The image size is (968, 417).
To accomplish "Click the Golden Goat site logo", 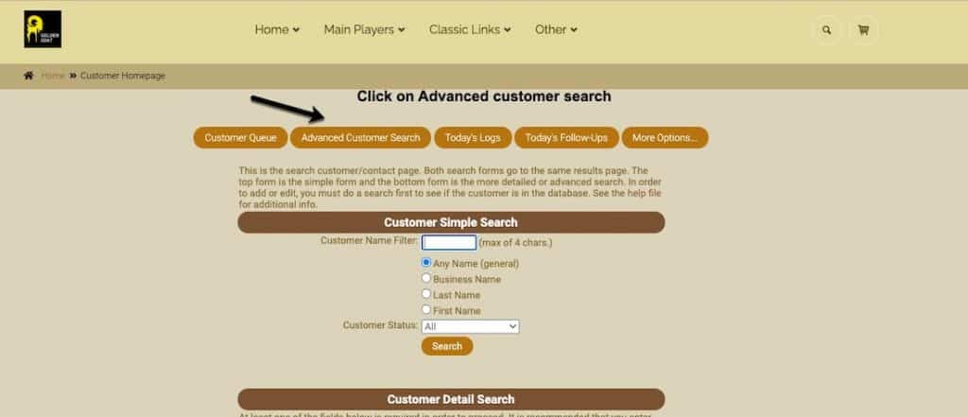I will [x=43, y=29].
